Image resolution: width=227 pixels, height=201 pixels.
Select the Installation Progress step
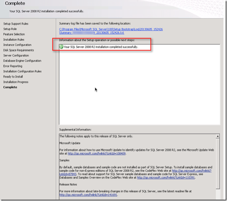click(16, 82)
